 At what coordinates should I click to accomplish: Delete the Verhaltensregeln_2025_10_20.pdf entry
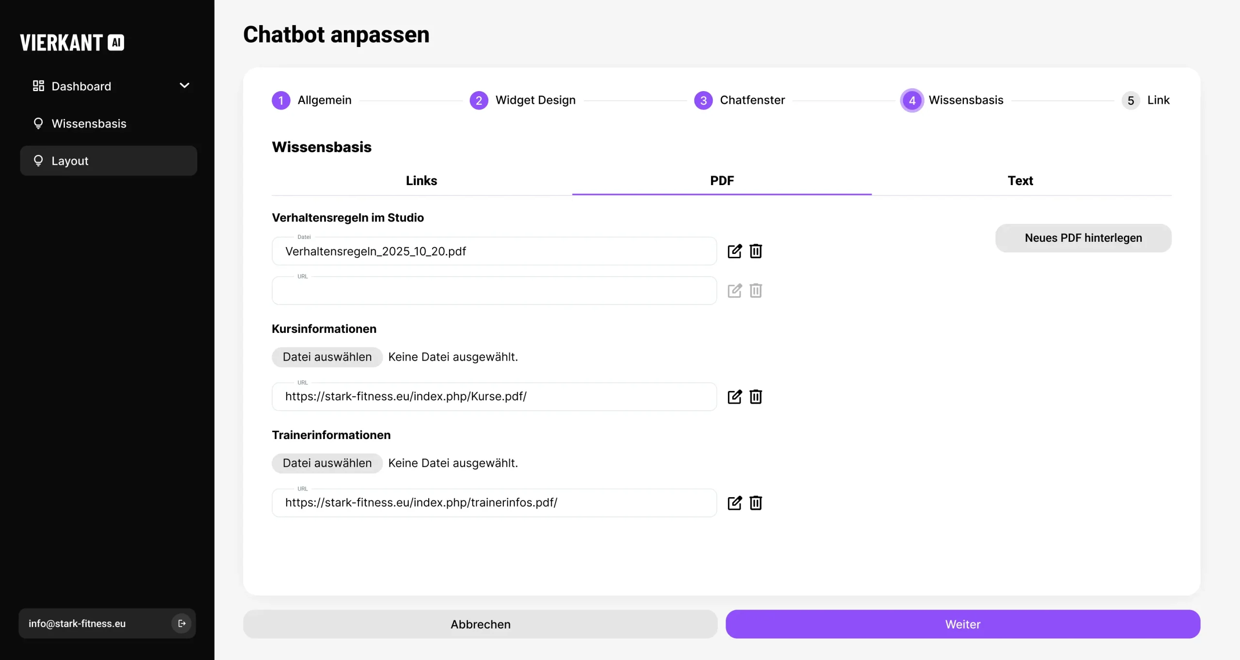point(756,251)
